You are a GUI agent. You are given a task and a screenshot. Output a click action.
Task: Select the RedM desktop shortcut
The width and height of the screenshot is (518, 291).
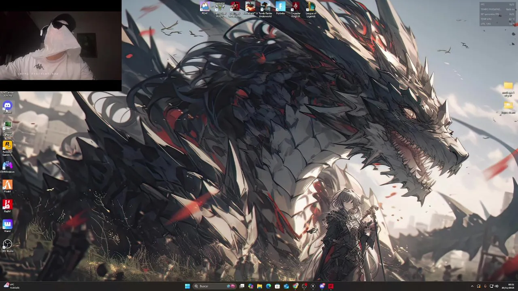[7, 207]
